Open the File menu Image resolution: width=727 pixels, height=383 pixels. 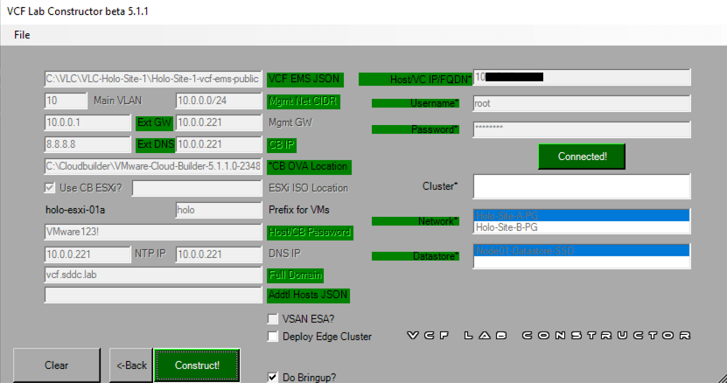tap(22, 35)
